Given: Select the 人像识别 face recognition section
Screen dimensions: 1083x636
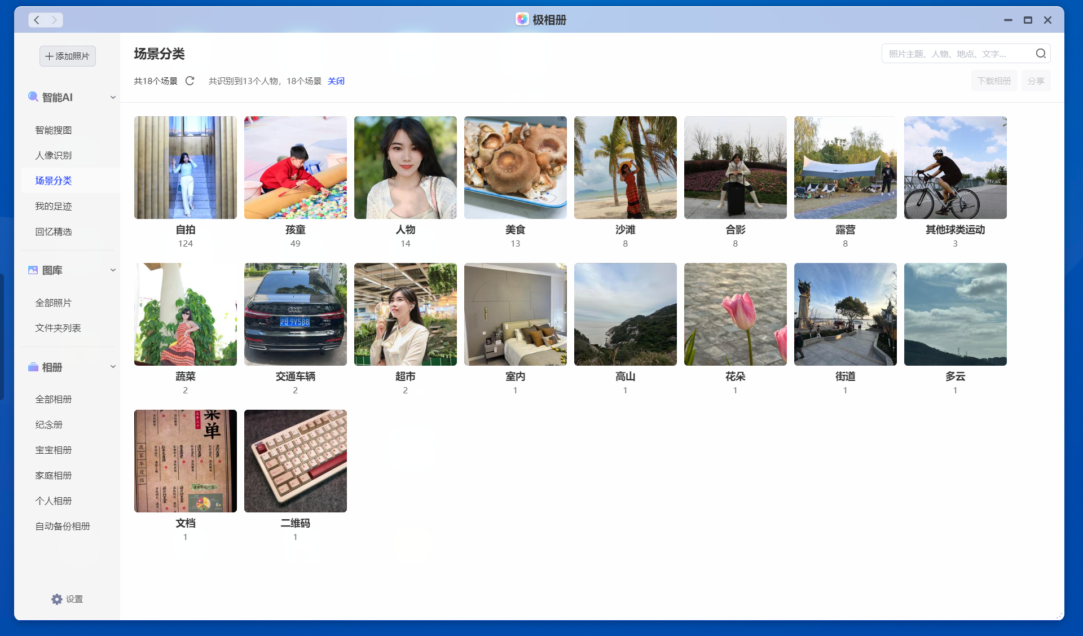Looking at the screenshot, I should [54, 155].
